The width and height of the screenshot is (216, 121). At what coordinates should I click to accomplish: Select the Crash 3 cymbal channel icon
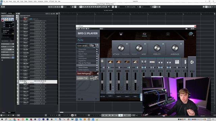point(127,62)
